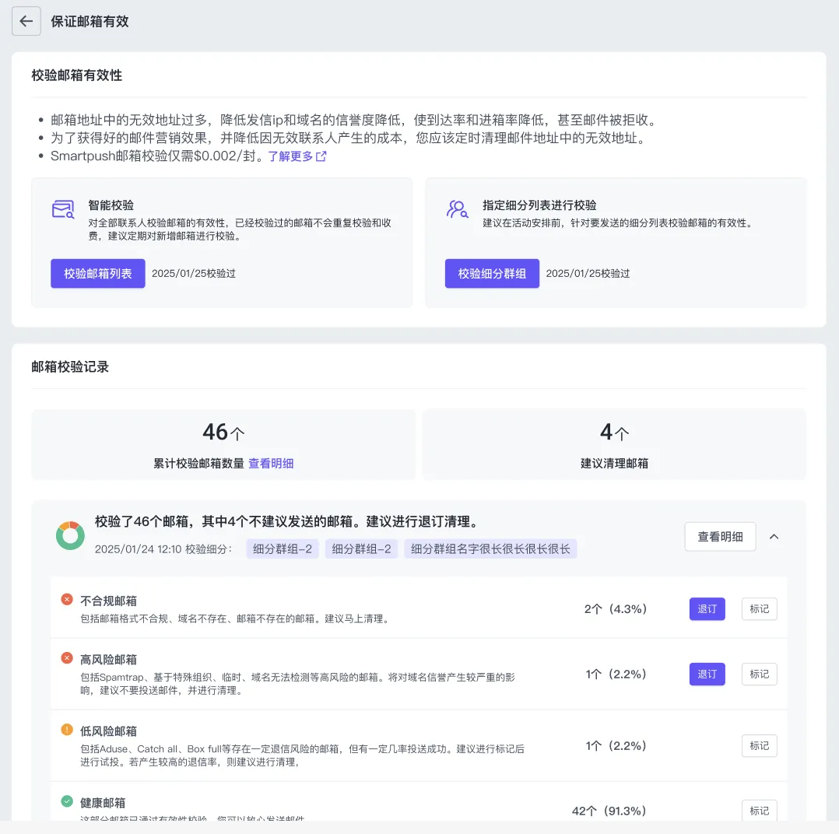This screenshot has height=834, width=839.
Task: Select the long-named 细分群组名字很长 tag
Action: pos(490,548)
